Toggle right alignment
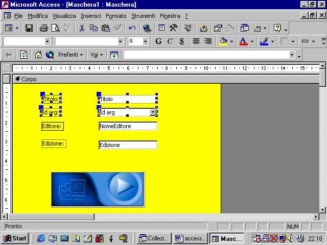327x245 pixels. 208,41
